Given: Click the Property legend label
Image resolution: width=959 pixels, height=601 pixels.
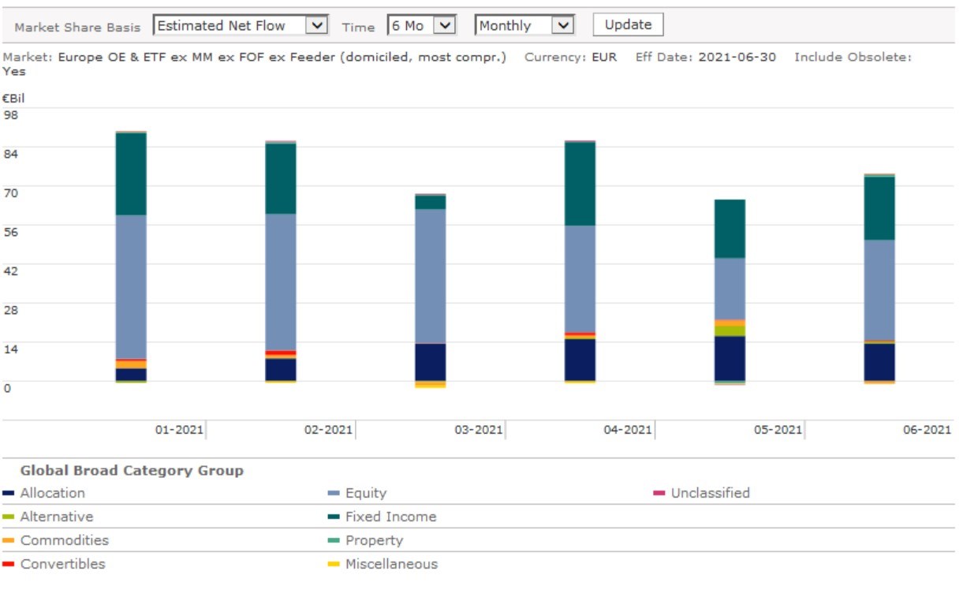Looking at the screenshot, I should 374,540.
